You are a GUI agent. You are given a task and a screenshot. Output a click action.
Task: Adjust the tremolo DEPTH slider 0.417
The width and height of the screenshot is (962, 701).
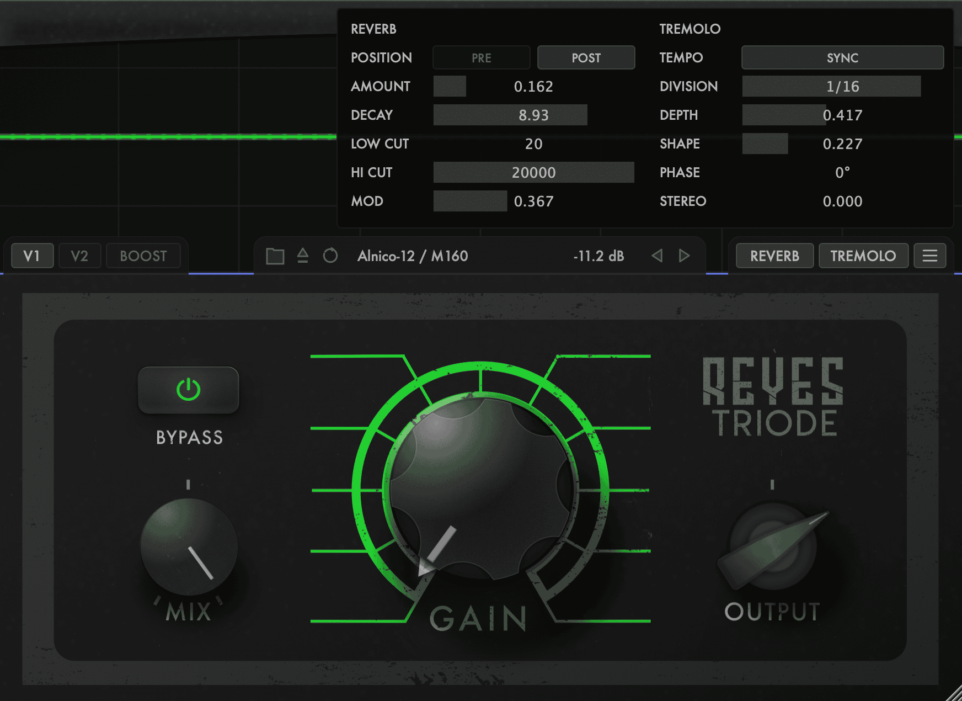(x=842, y=115)
